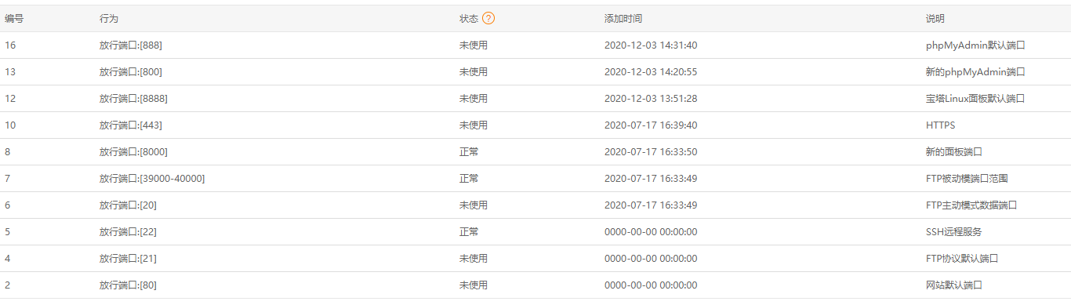Click 正常 status of port 8000
The image size is (1071, 305).
tap(469, 152)
